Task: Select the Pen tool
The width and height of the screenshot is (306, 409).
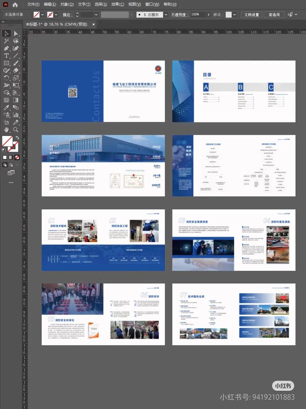Action: 7,48
